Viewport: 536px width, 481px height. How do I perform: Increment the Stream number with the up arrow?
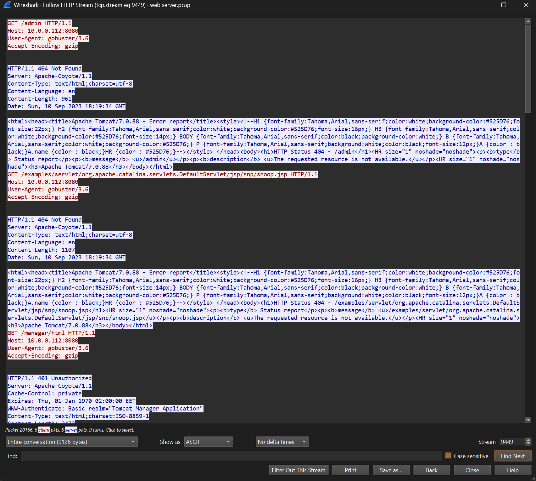tap(528, 440)
